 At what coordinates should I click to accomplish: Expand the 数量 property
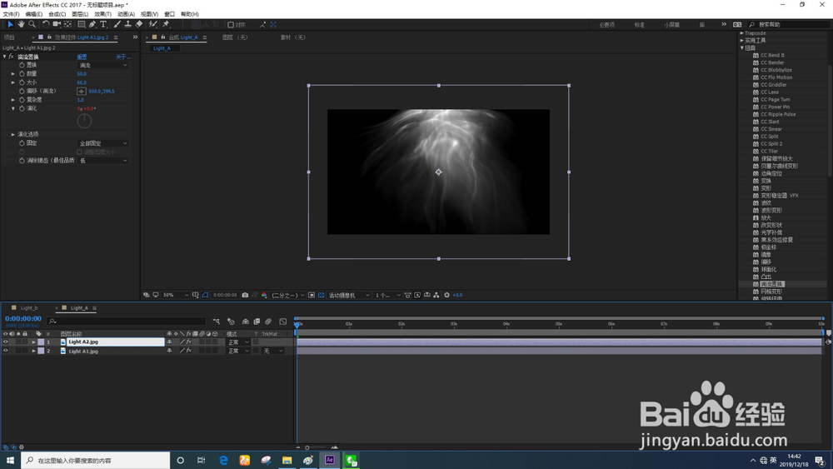13,74
